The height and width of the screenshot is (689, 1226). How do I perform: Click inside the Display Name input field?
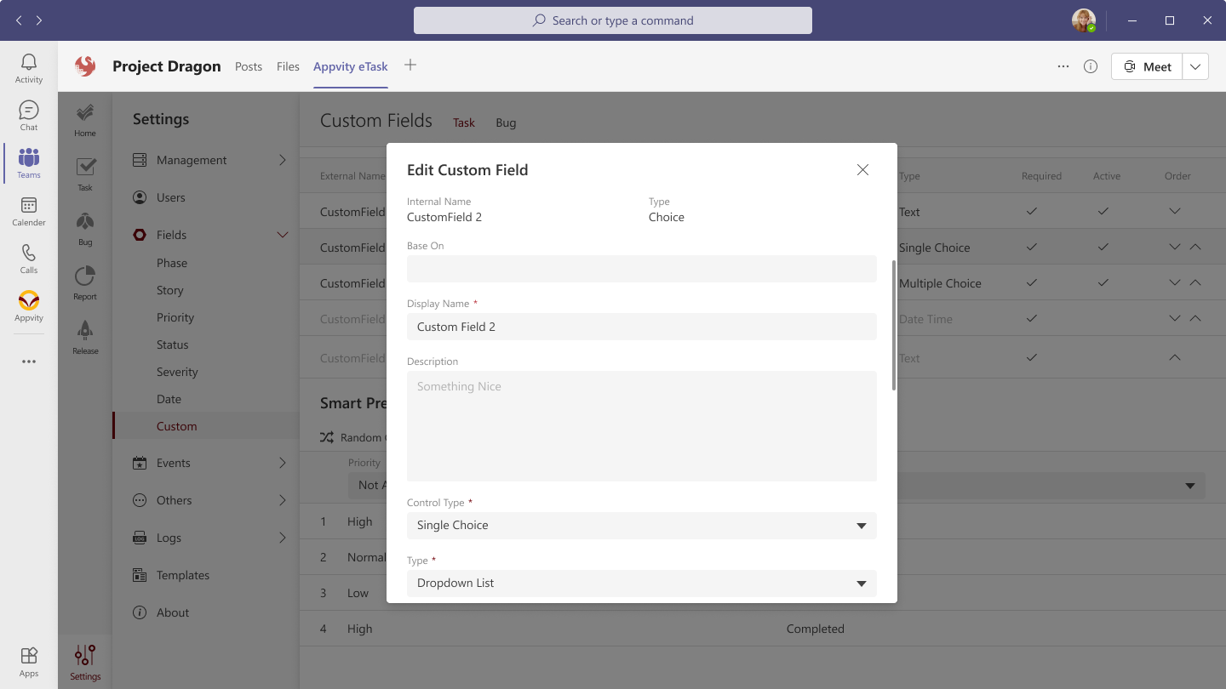coord(641,327)
